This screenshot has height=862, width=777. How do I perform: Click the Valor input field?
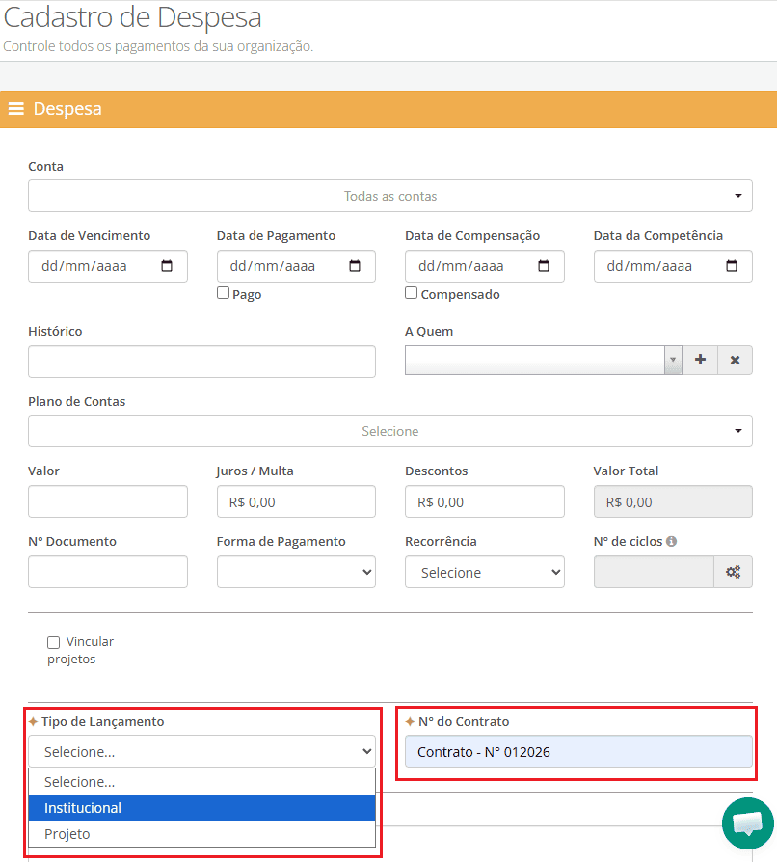coord(108,501)
